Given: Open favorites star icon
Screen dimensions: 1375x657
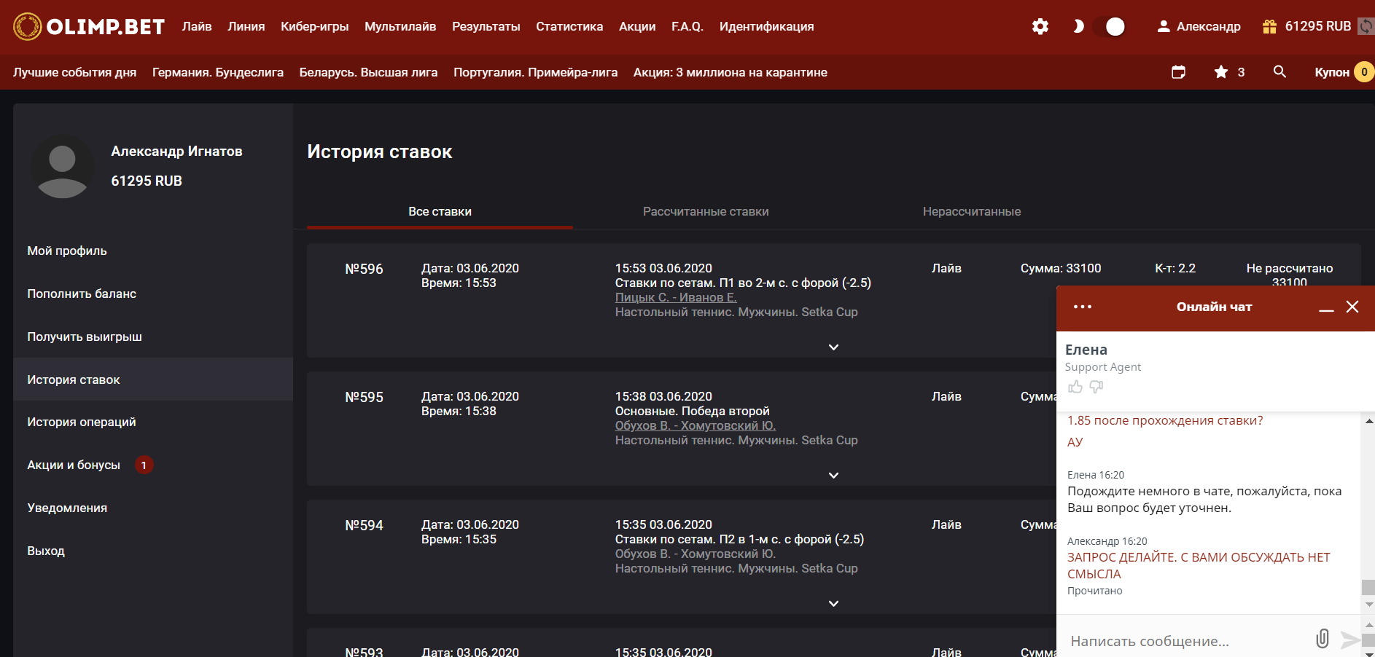Looking at the screenshot, I should click(x=1221, y=72).
